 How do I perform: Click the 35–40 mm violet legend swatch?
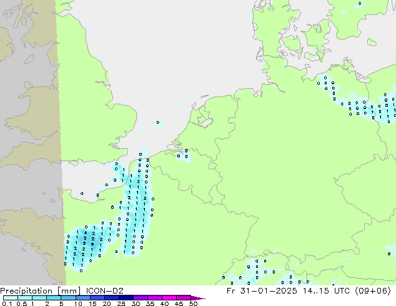pos(154,298)
